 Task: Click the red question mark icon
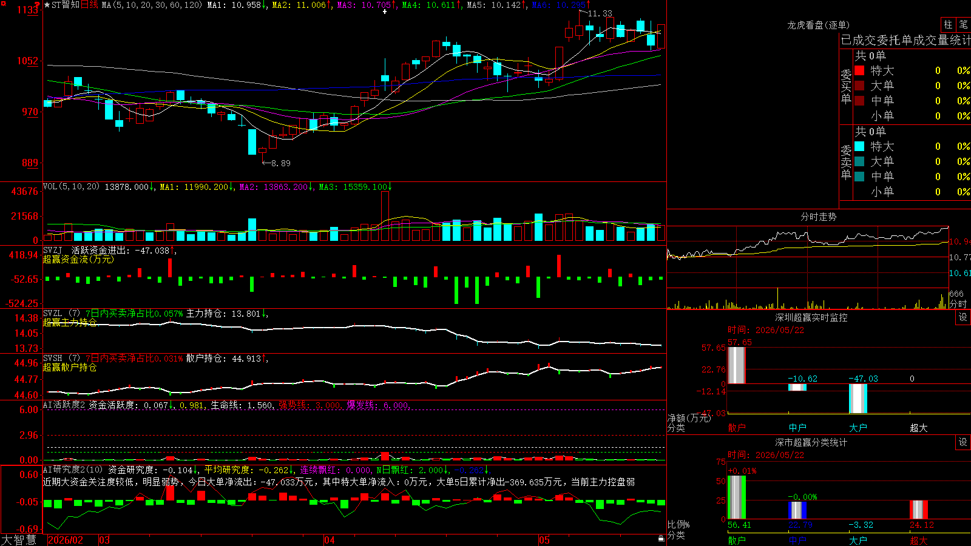coord(36,5)
